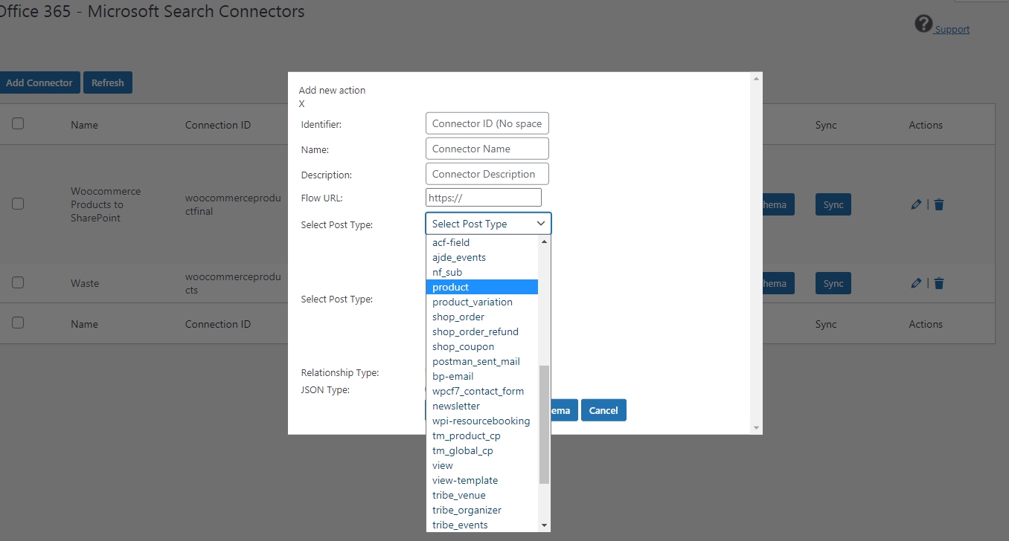The height and width of the screenshot is (541, 1009).
Task: Click the dialog scrollbar up arrow
Action: click(x=757, y=78)
